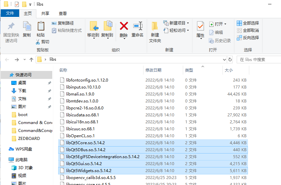The height and width of the screenshot is (185, 281).
Task: Refresh the current folder view
Action: pos(231,59)
